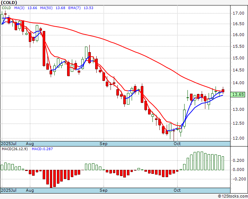The width and height of the screenshot is (248, 199).
Task: Click the 14.00 price axis label
Action: pyautogui.click(x=239, y=83)
